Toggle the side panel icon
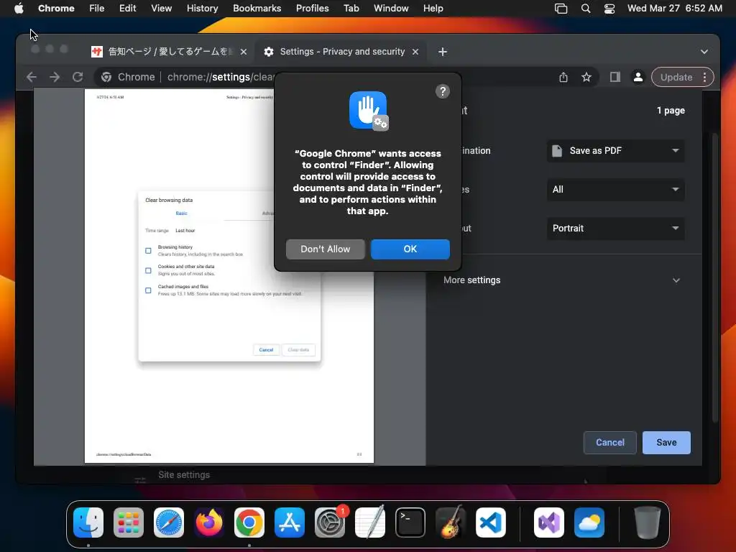 [x=615, y=77]
